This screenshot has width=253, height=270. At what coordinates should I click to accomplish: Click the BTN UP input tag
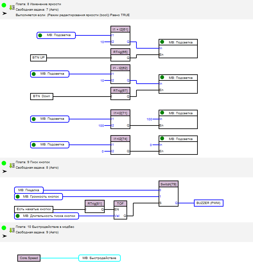click(x=39, y=58)
